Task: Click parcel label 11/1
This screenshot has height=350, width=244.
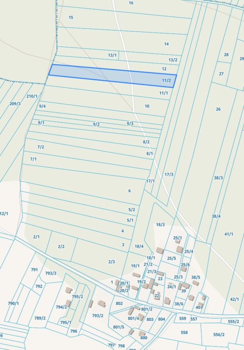Action: tap(163, 93)
